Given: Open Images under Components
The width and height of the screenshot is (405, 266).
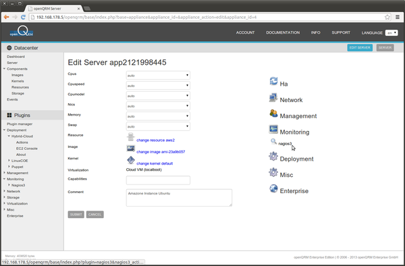Looking at the screenshot, I should 18,75.
